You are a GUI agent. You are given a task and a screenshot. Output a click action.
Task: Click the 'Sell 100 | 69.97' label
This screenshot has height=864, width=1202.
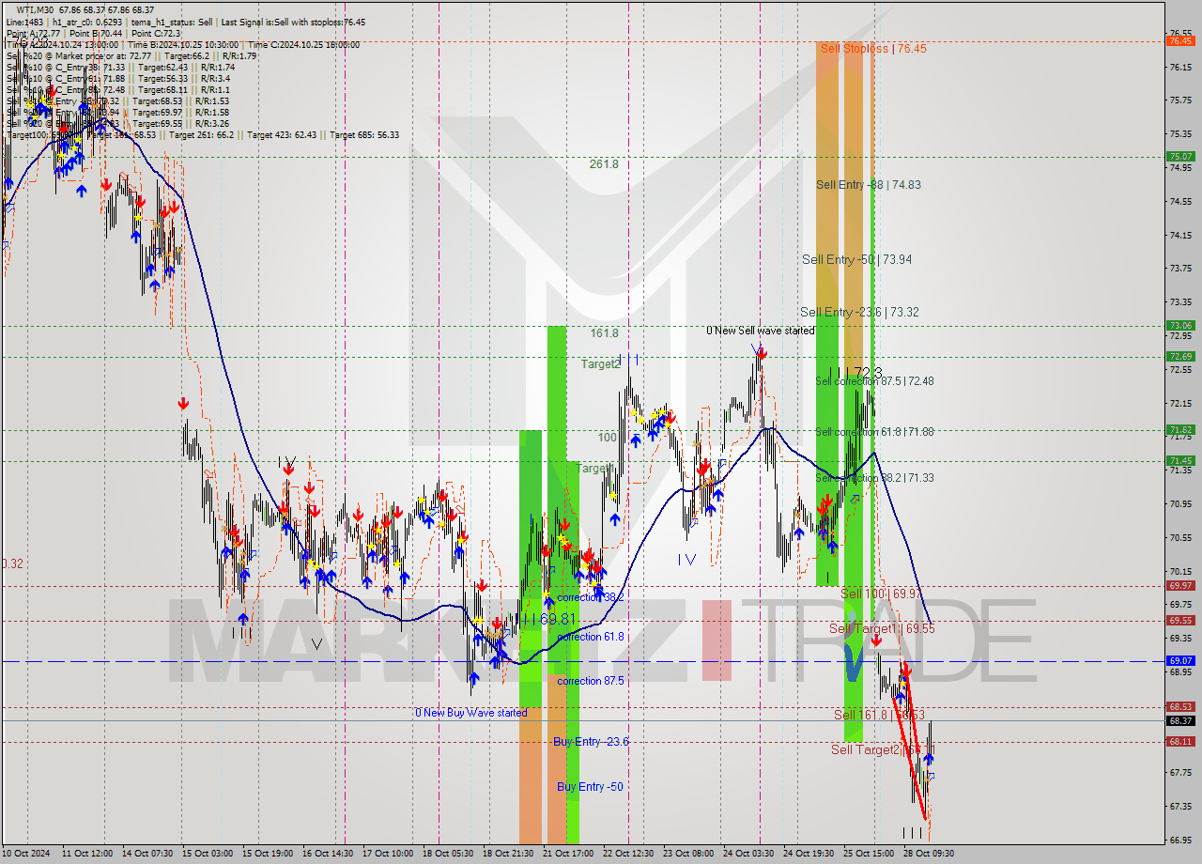pyautogui.click(x=881, y=594)
